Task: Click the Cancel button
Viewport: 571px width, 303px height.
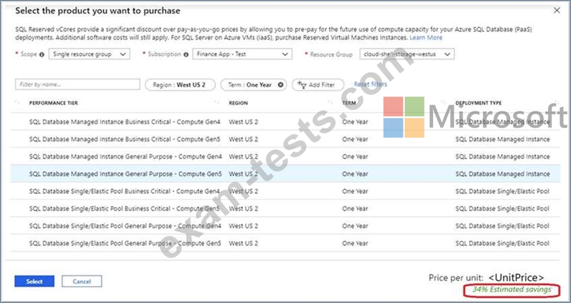Action: point(81,281)
